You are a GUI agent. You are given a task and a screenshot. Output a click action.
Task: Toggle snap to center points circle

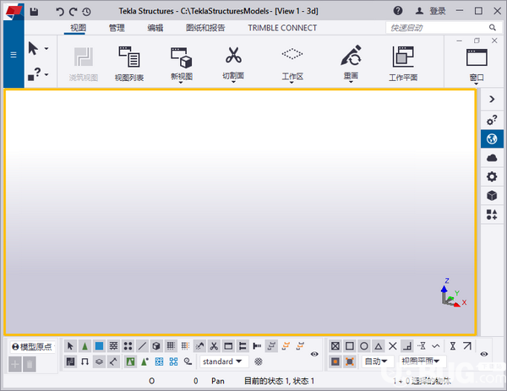pos(363,346)
